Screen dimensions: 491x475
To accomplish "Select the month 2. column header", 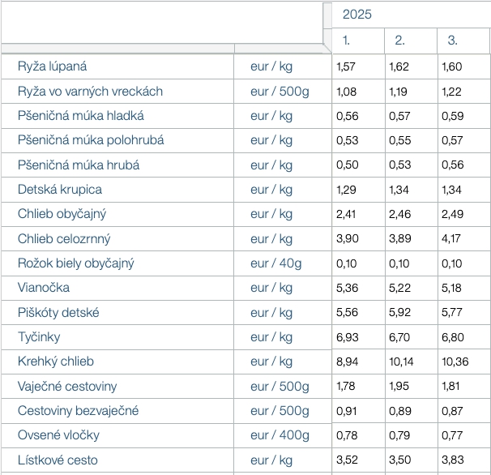I will click(x=399, y=41).
